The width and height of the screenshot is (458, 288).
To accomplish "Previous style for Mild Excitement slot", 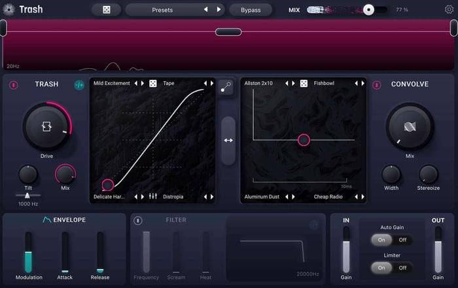I will 136,83.
